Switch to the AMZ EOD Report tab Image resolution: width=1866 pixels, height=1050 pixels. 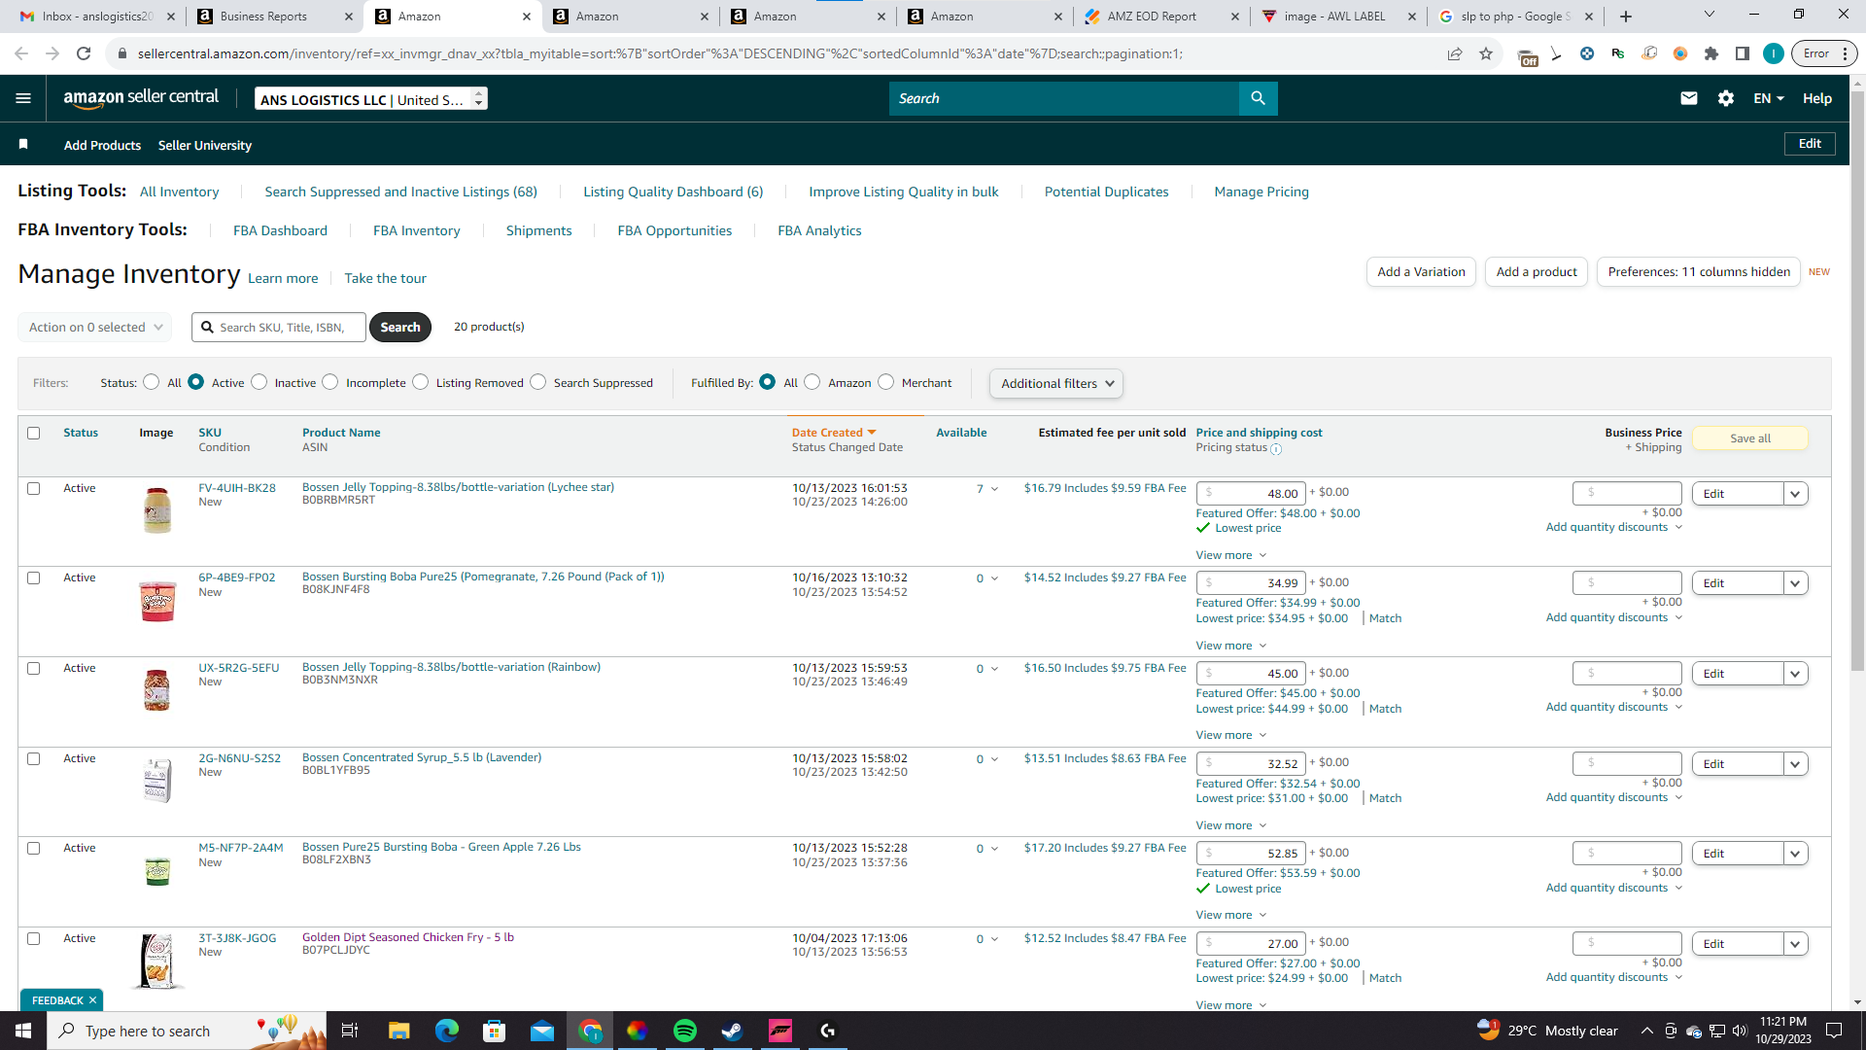(1162, 17)
